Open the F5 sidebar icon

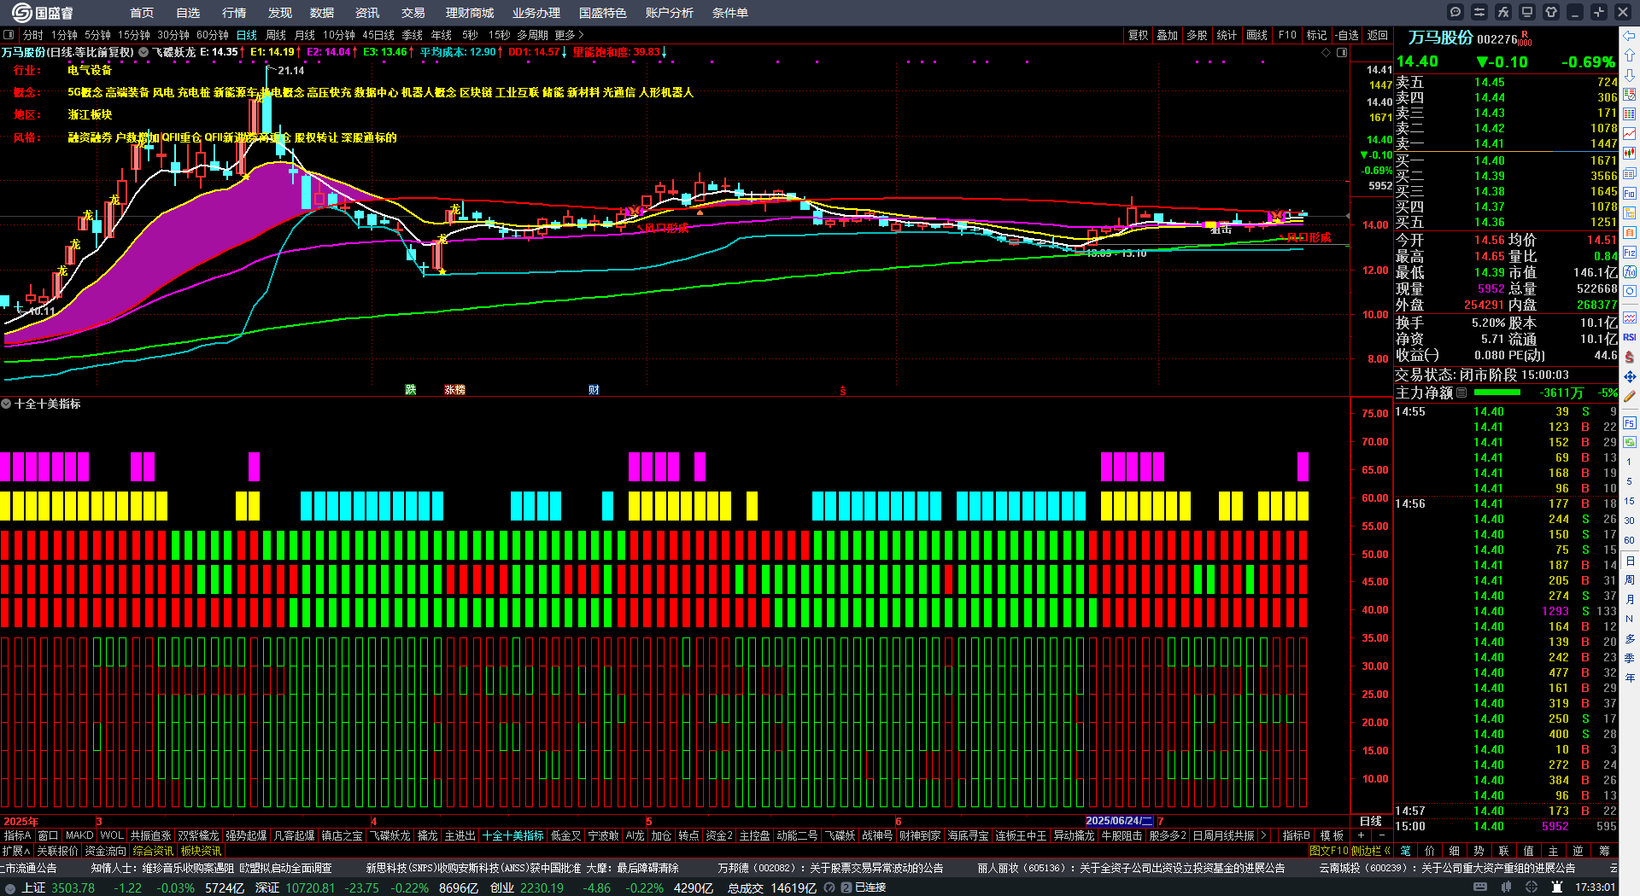1630,422
